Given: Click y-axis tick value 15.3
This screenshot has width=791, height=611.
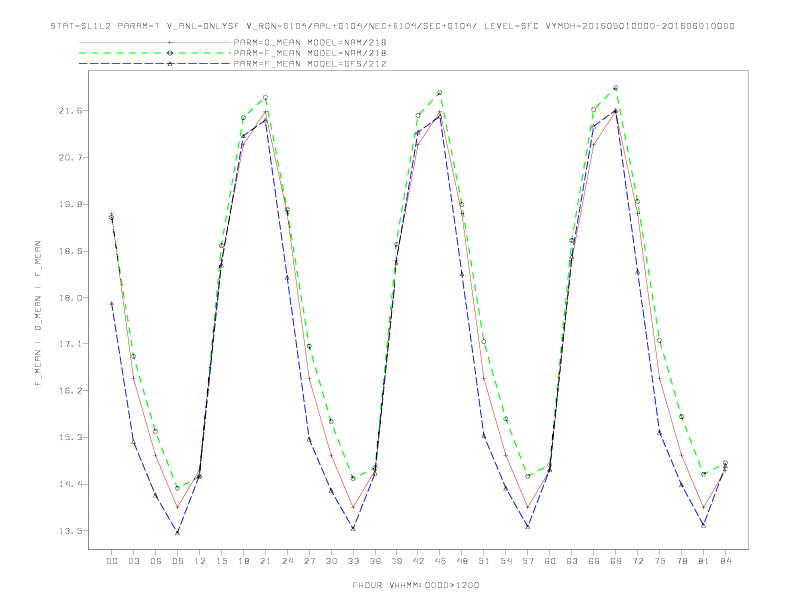Looking at the screenshot, I should pos(71,437).
